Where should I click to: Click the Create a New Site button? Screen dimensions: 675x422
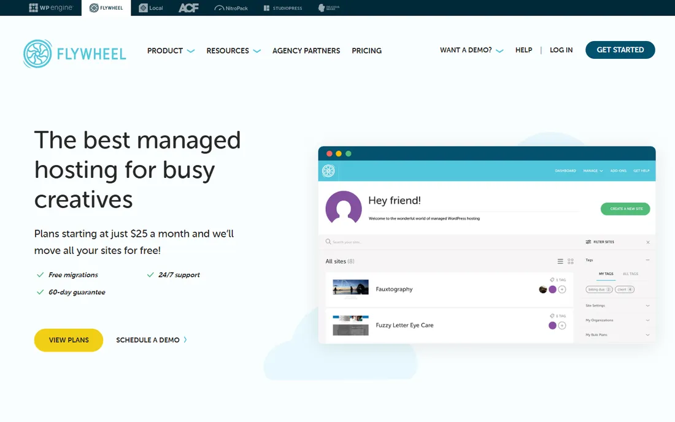point(625,209)
